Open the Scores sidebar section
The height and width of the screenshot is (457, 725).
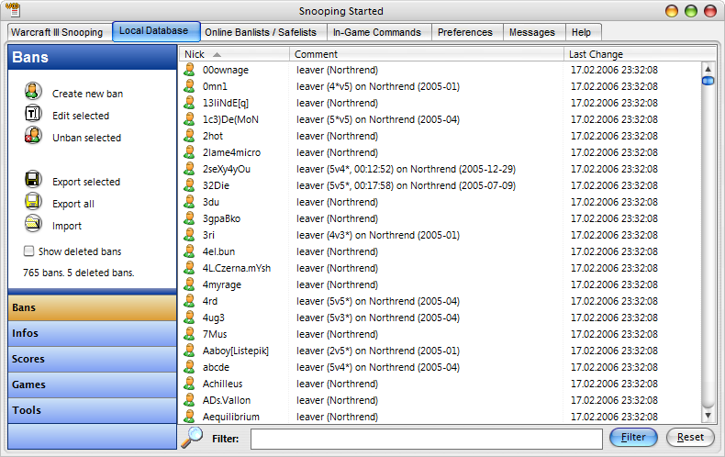point(92,359)
